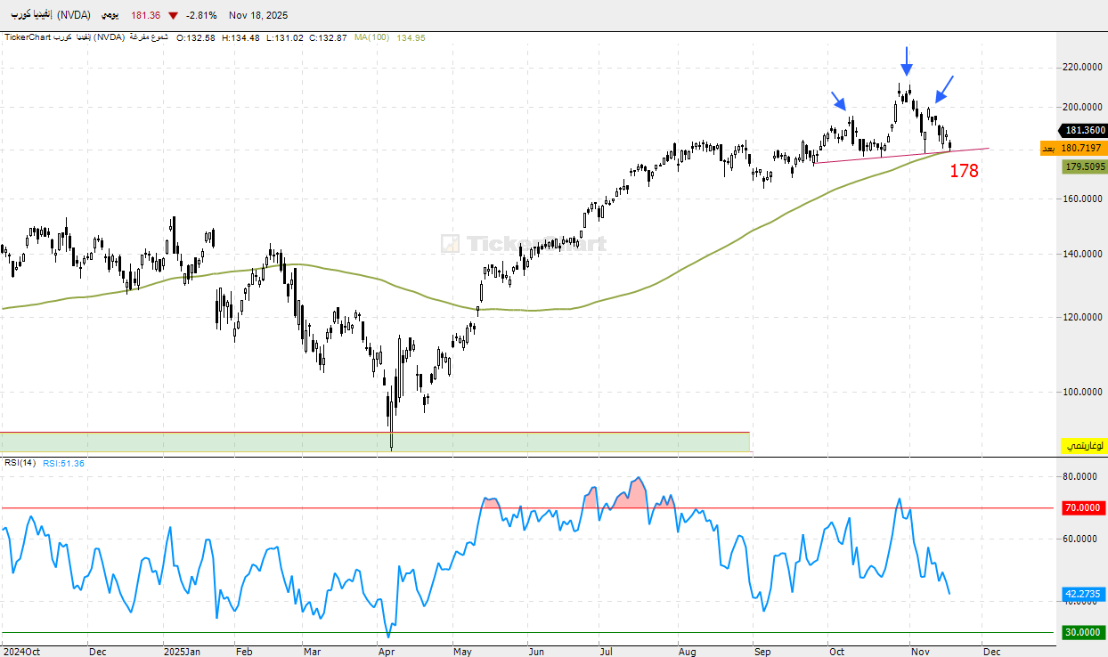Click the Mar time axis label
Screen dimensions: 1108x657
tap(312, 651)
